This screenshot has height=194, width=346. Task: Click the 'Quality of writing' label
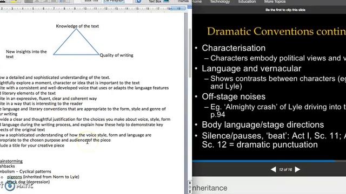pos(116,55)
